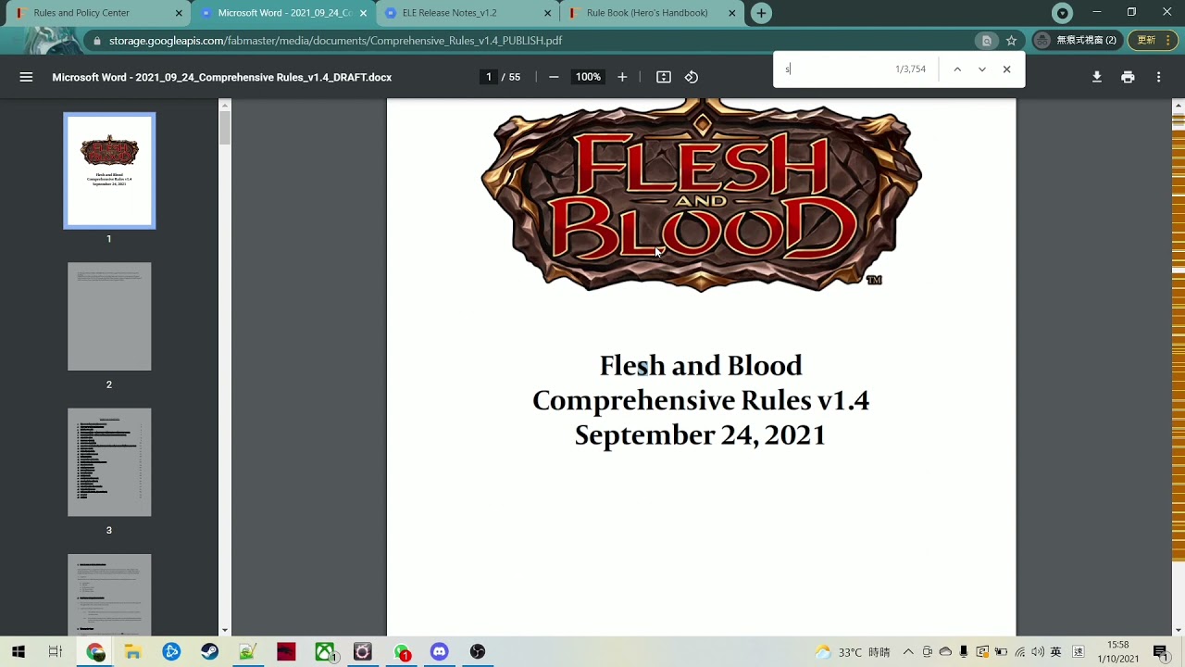Download the PDF file
The height and width of the screenshot is (667, 1185).
pos(1097,77)
